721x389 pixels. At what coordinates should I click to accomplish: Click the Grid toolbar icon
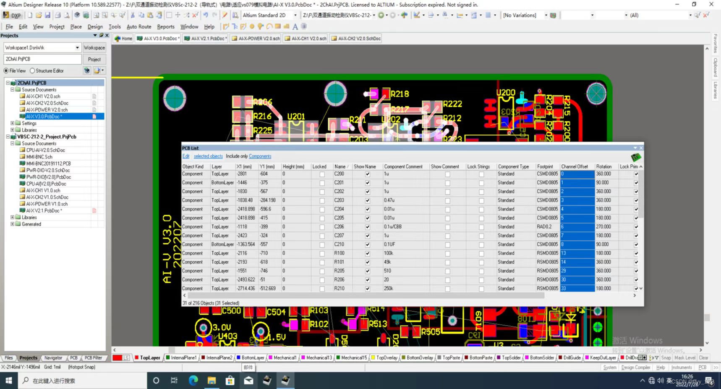(489, 15)
